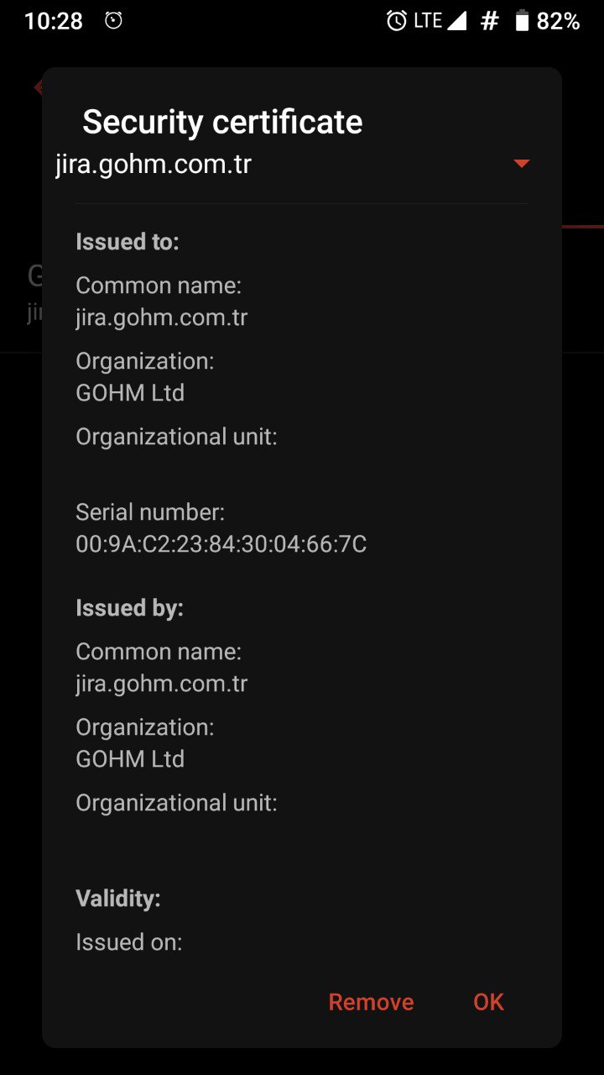This screenshot has height=1075, width=604.
Task: Tap the OK button
Action: [488, 1002]
